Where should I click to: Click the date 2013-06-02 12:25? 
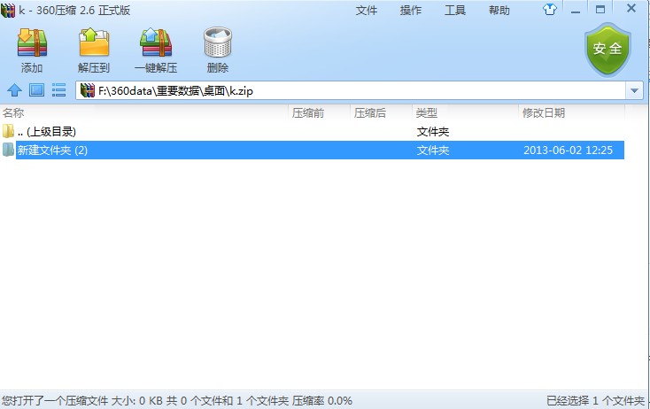[x=568, y=150]
